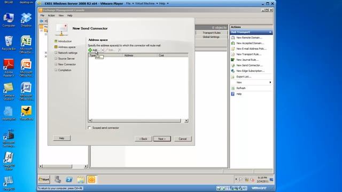Open the View menu in Exchange console
This screenshot has width=342, height=192.
61,15
